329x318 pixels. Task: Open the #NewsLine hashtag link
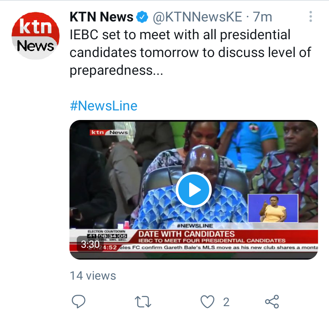[104, 106]
